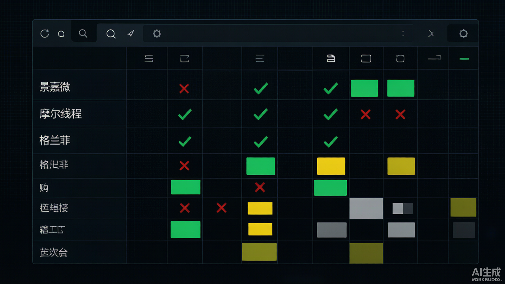Click the large light gray block under the rectangle header
Viewport: 505px width, 284px height.
366,208
